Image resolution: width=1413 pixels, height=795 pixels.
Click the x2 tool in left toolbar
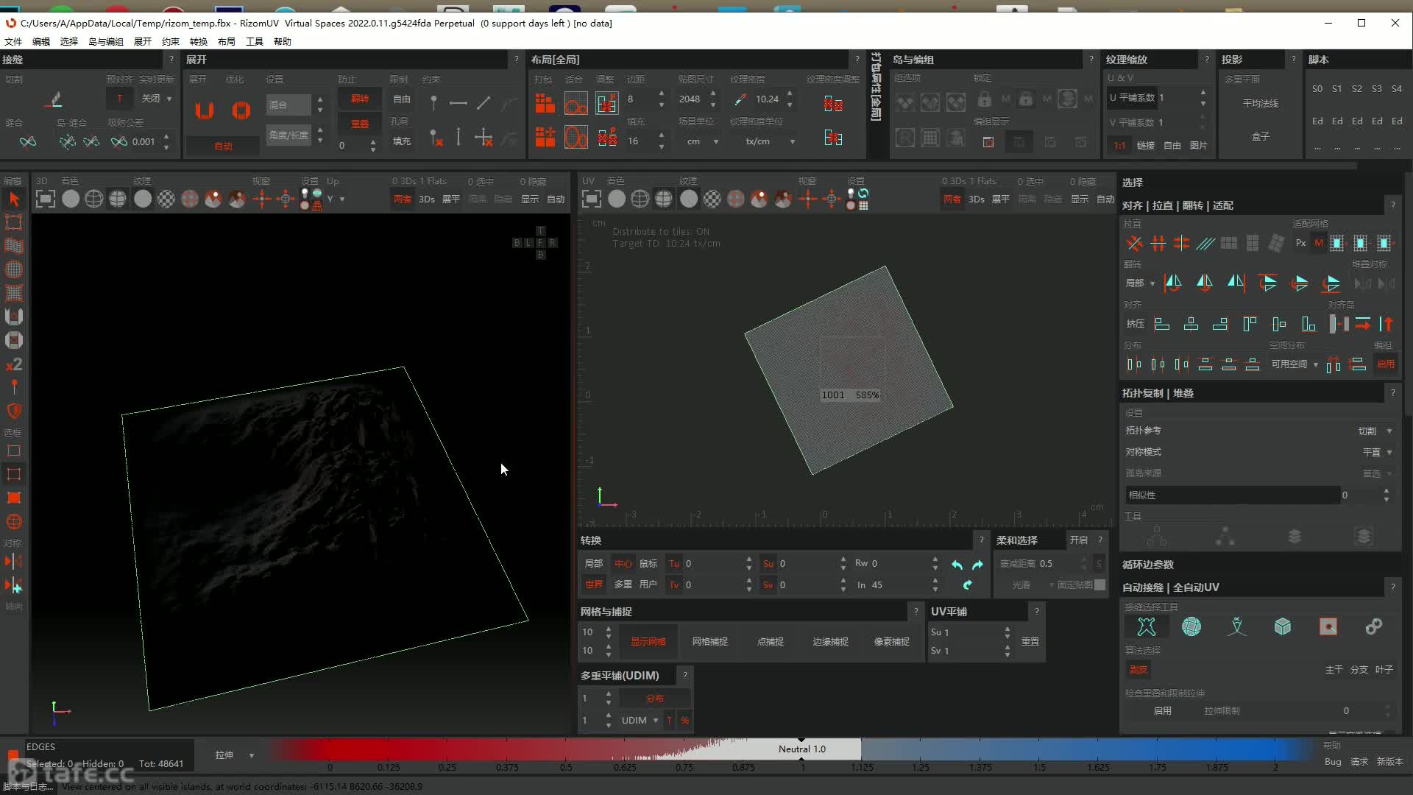point(14,364)
